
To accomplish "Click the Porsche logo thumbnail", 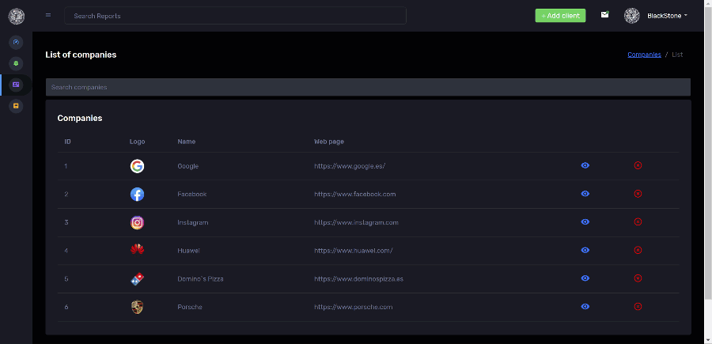I will [137, 308].
